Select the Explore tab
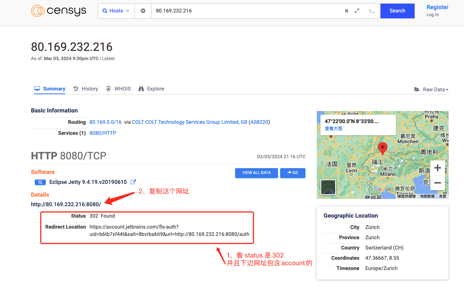 151,89
